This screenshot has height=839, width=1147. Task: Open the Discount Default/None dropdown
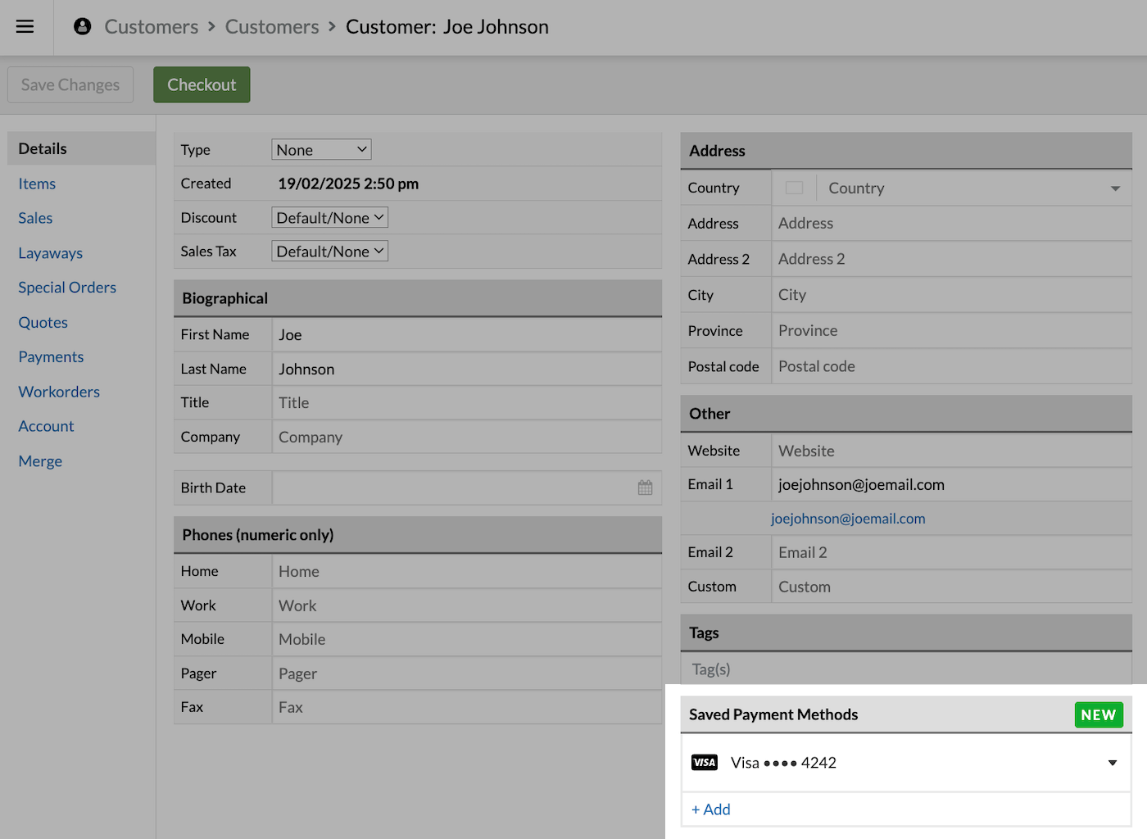tap(329, 216)
